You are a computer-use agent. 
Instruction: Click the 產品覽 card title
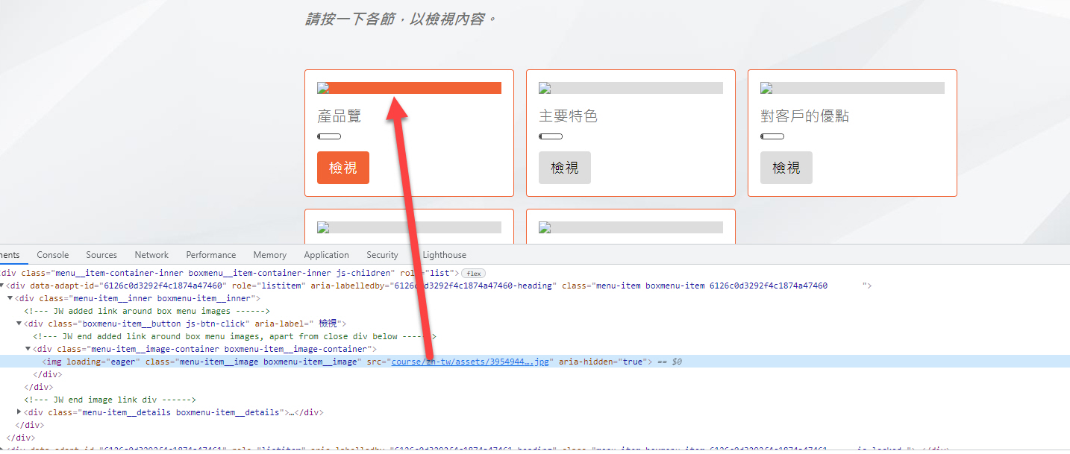340,116
